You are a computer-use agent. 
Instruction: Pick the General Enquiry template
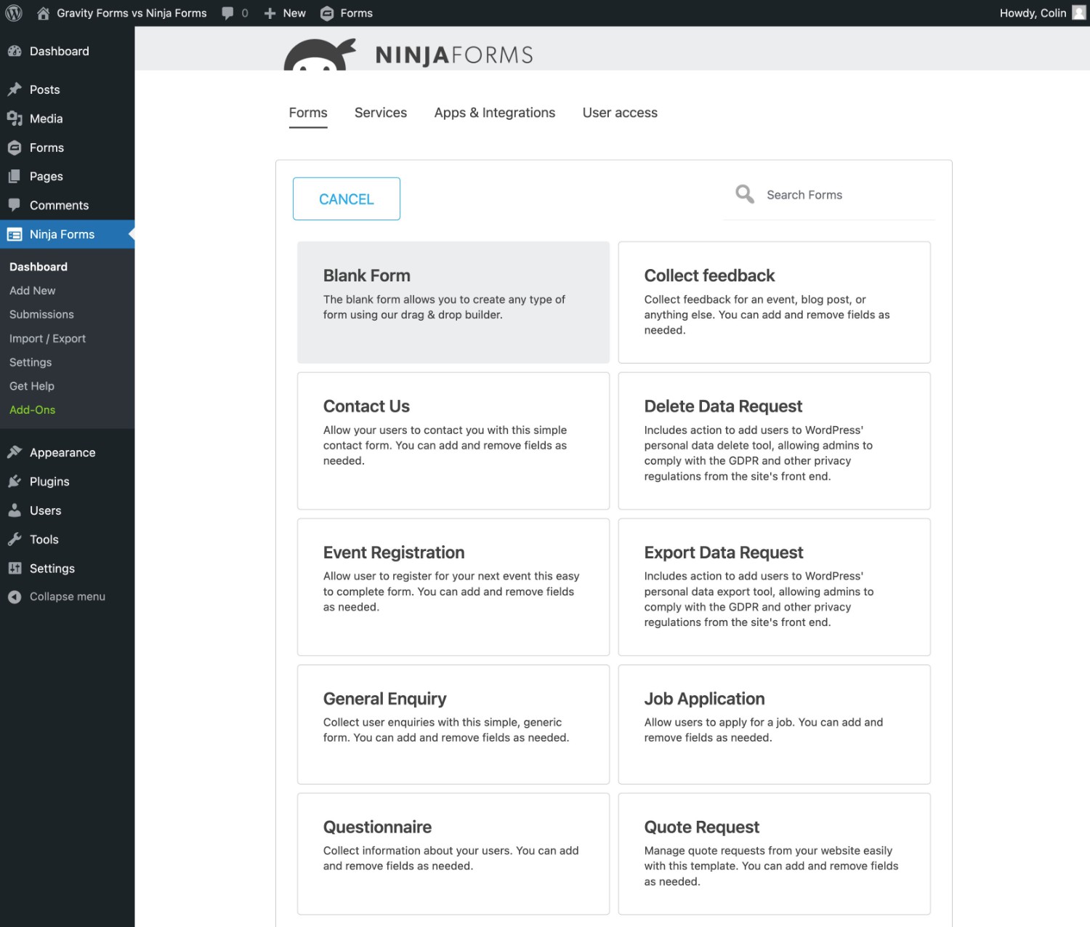pyautogui.click(x=453, y=725)
